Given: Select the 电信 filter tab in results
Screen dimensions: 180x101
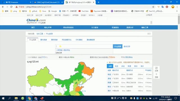Looking at the screenshot, I should tap(116, 66).
